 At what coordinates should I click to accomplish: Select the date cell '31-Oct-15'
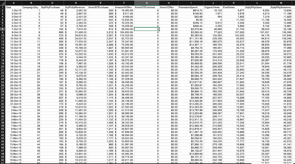14,104
